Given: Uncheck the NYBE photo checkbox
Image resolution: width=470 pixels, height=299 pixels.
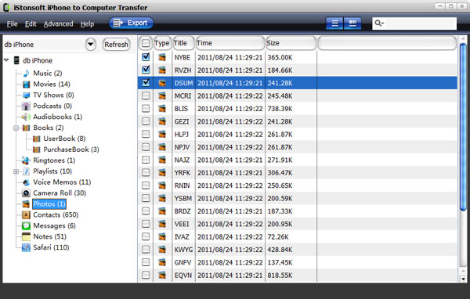Looking at the screenshot, I should pos(146,57).
